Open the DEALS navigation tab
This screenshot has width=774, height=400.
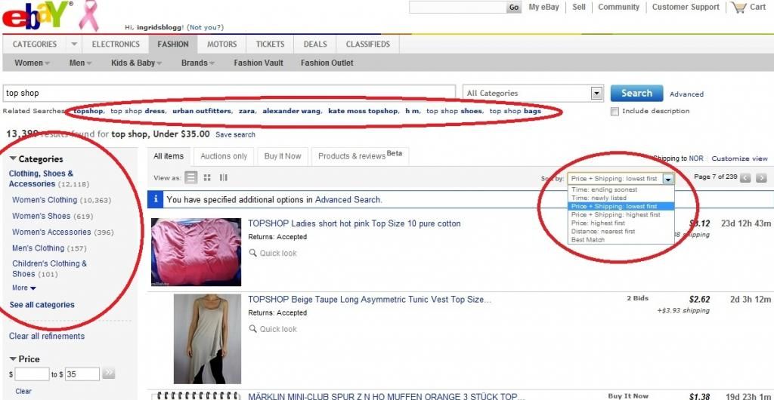click(315, 44)
